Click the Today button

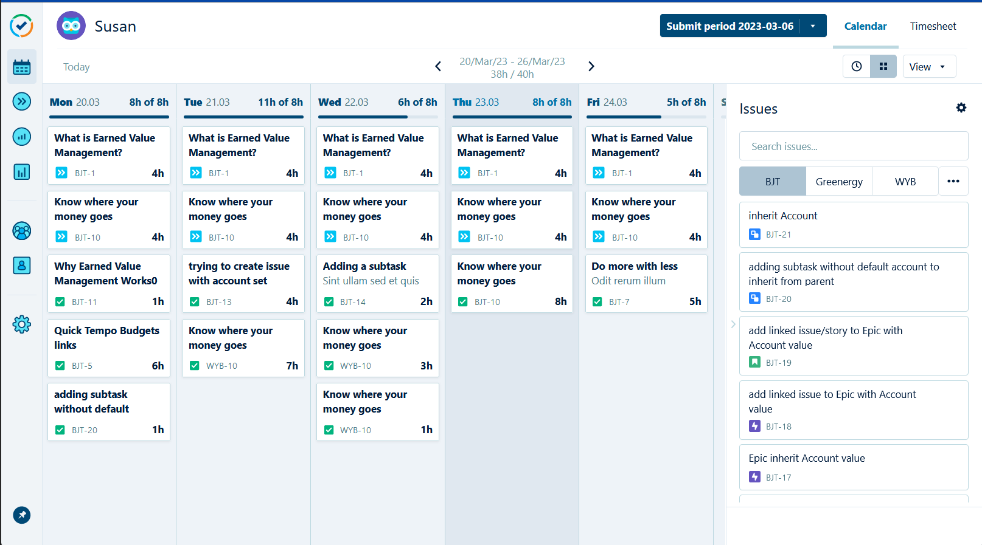[77, 67]
